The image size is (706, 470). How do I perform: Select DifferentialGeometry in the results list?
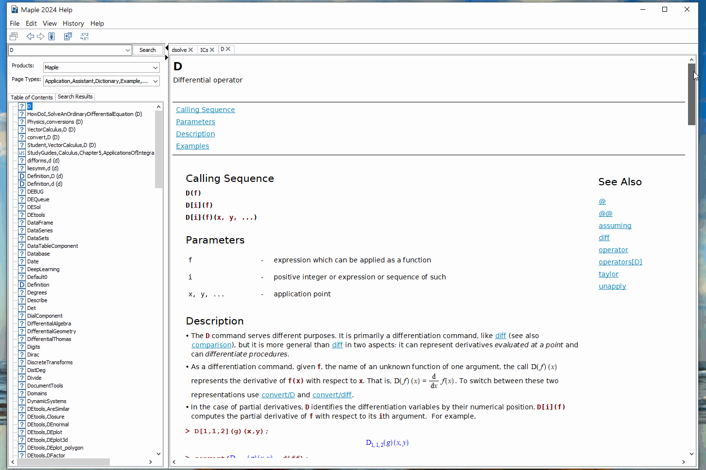click(52, 331)
